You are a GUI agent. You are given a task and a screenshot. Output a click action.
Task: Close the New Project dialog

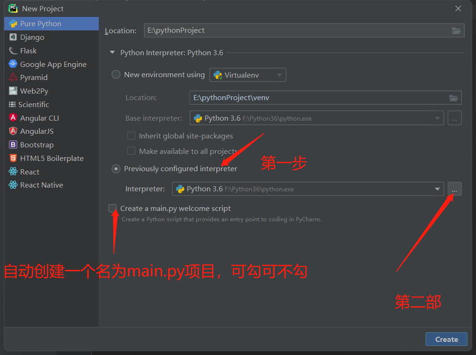(x=458, y=8)
